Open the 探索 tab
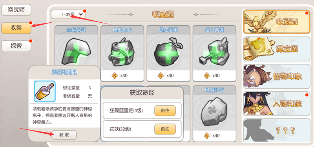This screenshot has width=314, height=147. click(x=16, y=46)
